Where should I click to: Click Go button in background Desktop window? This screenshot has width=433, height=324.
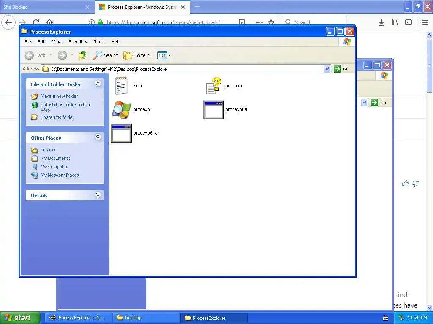[378, 103]
